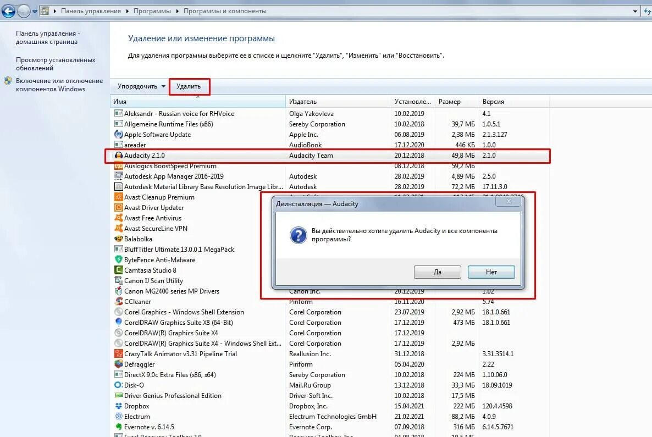This screenshot has height=437, width=652.
Task: Open Панель управления домашняя страница link
Action: point(47,37)
